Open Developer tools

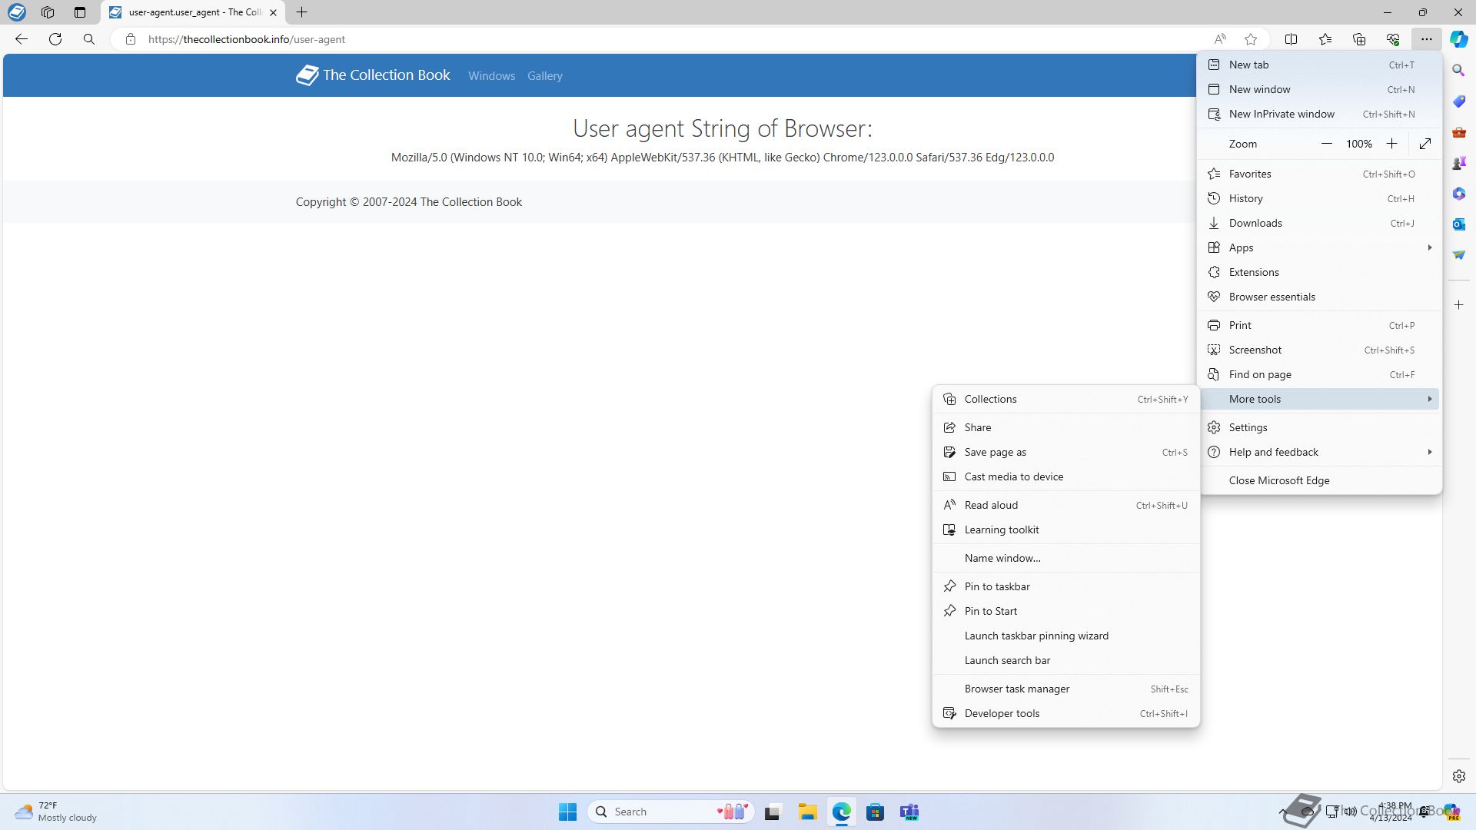[1065, 713]
